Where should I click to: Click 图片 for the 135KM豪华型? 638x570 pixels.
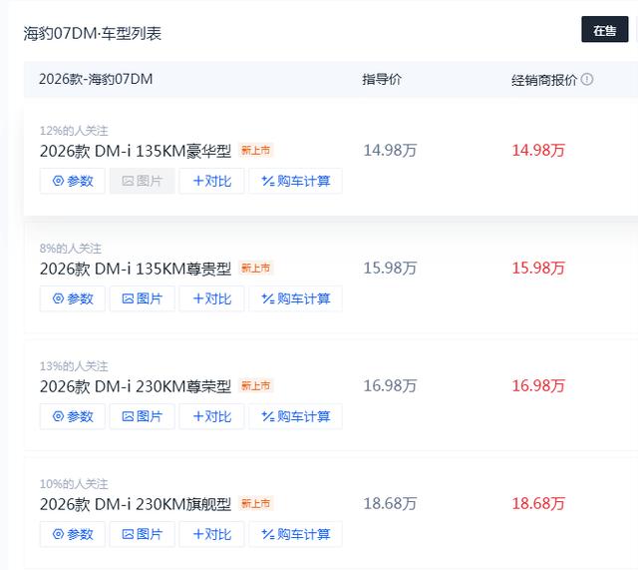[x=143, y=181]
